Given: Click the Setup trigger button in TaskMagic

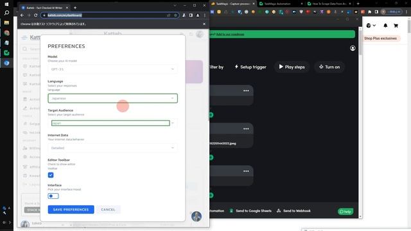Looking at the screenshot, I should coord(250,67).
